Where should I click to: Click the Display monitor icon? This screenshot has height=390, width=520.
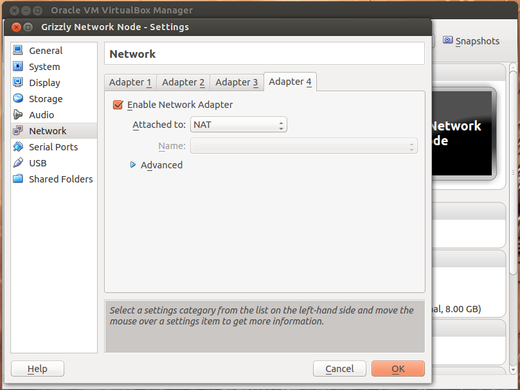[18, 82]
